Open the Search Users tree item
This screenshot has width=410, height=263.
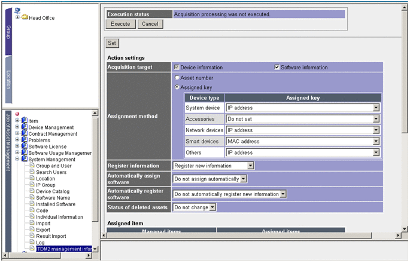51,172
